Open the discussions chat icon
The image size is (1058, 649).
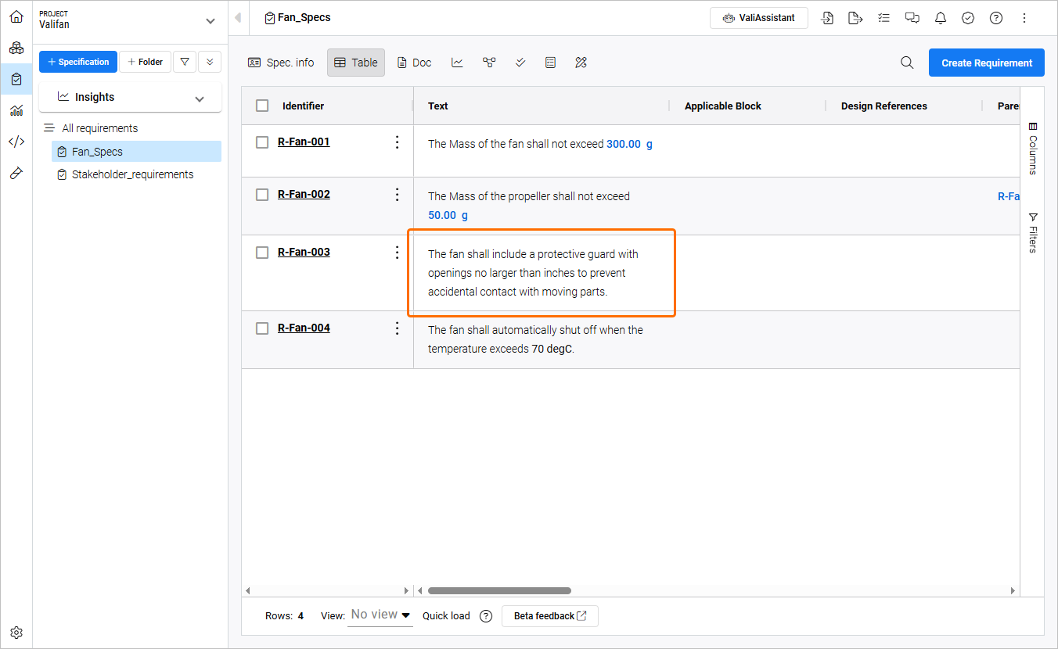coord(912,18)
